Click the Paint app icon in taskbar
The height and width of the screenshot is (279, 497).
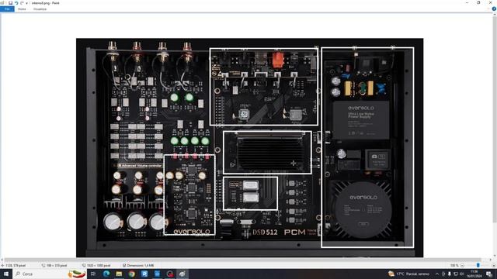coord(182,274)
